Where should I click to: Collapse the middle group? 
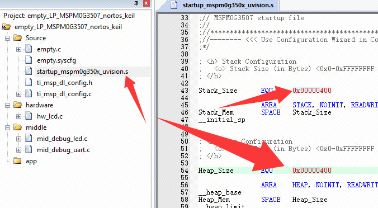(x=8, y=127)
